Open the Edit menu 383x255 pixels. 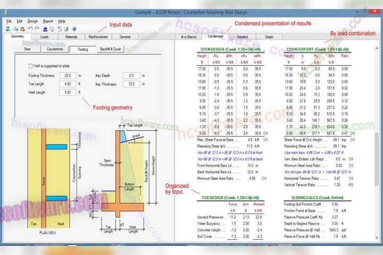20,21
